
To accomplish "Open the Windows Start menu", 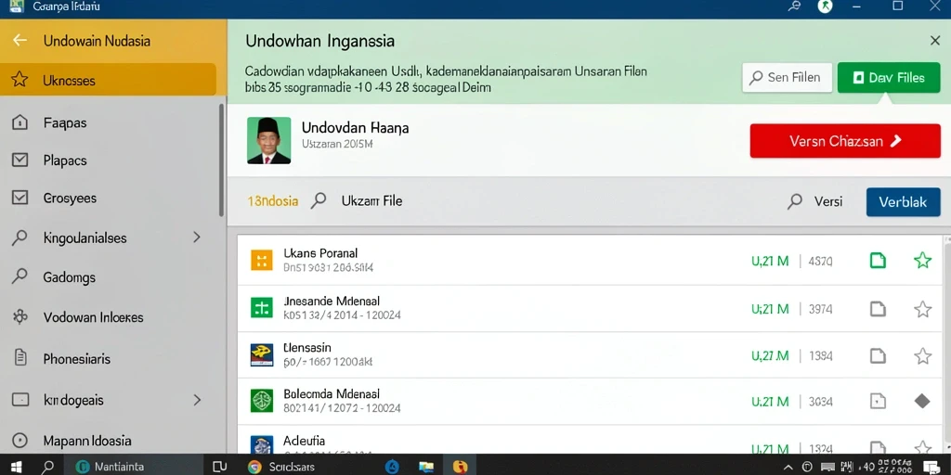I will [16, 466].
